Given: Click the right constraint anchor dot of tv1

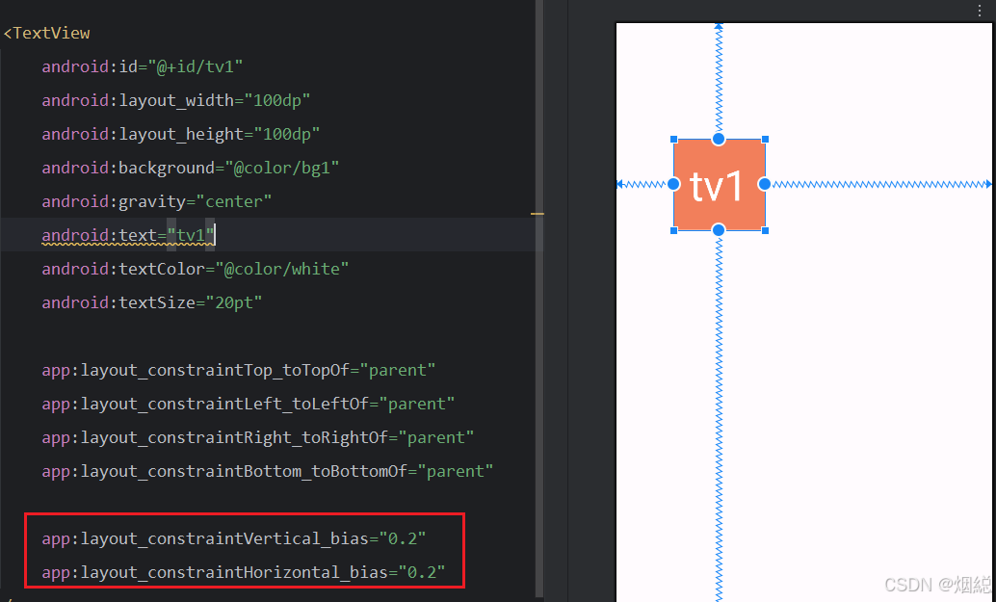Looking at the screenshot, I should [x=765, y=185].
